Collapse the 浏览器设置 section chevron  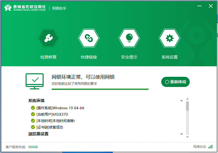[x=181, y=134]
